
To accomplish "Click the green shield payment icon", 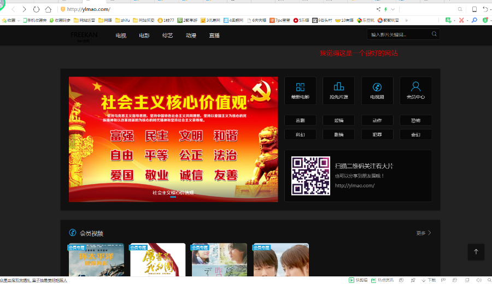I will click(x=485, y=20).
